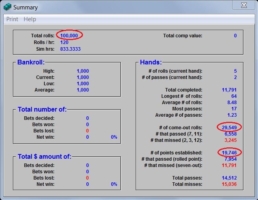Select the Bankroll Average value
This screenshot has width=258, height=200.
tap(83, 90)
